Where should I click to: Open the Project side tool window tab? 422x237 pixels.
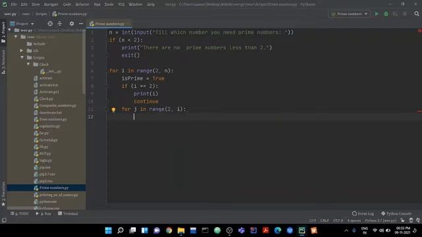click(3, 32)
